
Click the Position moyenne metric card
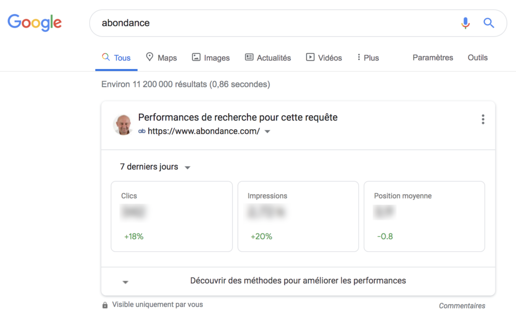(424, 216)
